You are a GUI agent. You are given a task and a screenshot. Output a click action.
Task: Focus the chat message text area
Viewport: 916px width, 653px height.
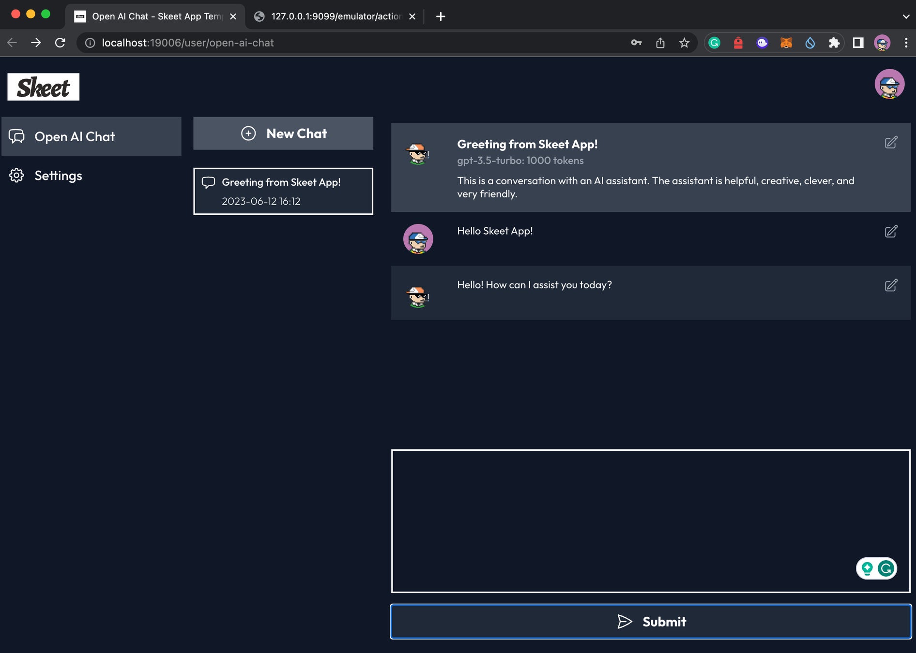point(651,521)
